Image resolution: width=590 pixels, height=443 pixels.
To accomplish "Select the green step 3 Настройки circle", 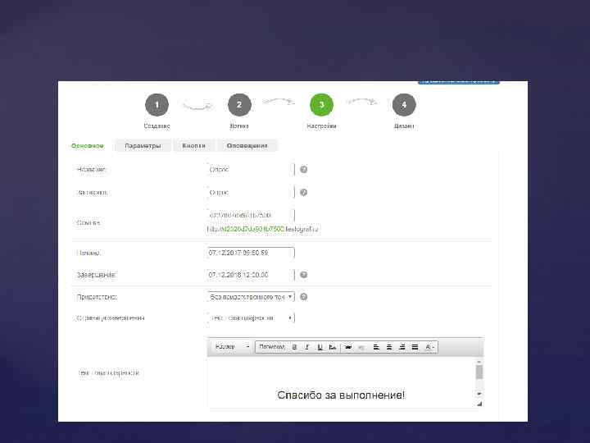I will coord(322,105).
